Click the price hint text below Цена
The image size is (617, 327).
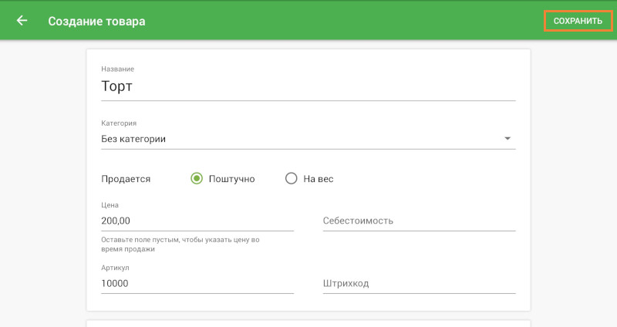click(x=180, y=244)
